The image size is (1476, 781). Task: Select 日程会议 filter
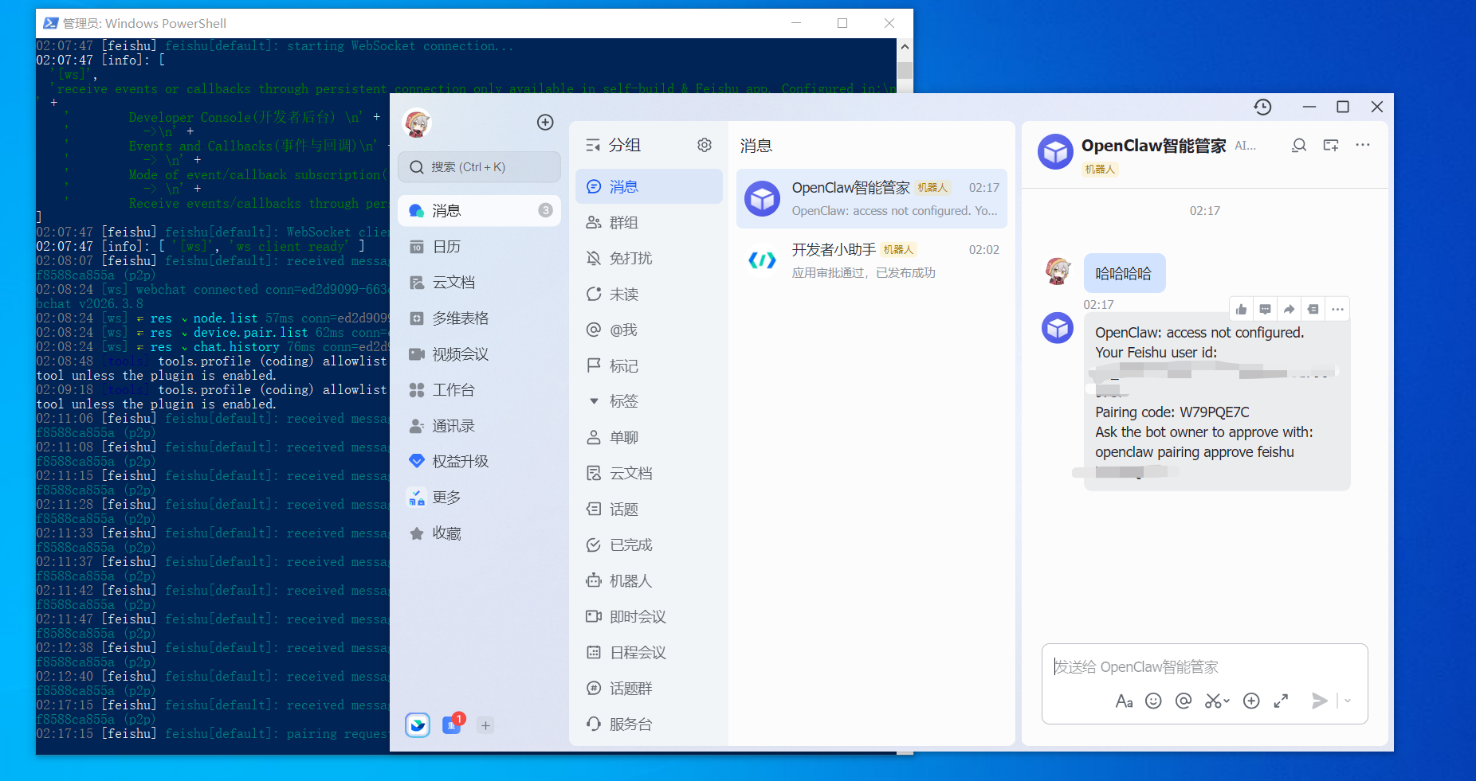649,652
